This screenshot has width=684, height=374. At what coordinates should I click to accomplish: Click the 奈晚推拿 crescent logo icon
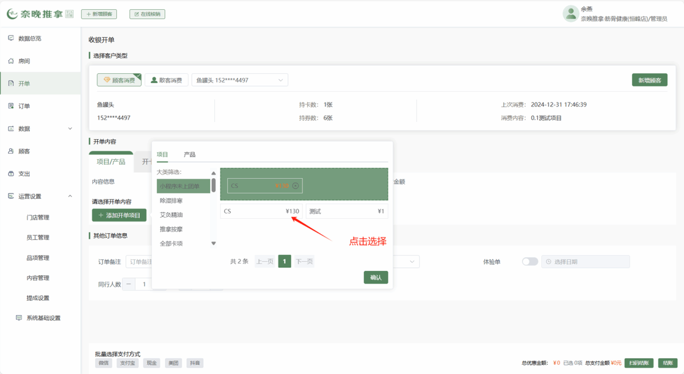coord(12,14)
